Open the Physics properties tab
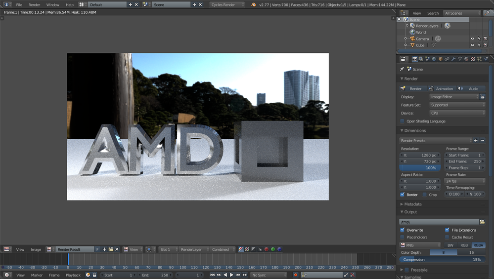The image size is (494, 279). 486,59
